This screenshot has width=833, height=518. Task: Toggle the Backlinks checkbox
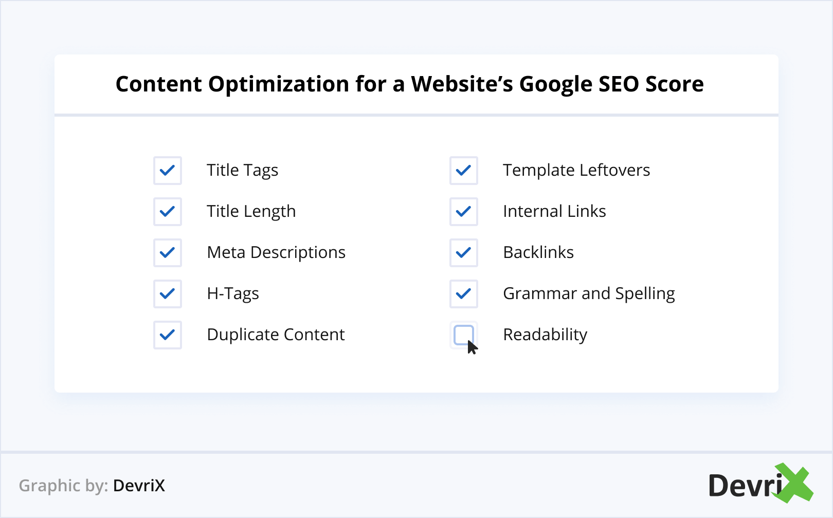(464, 253)
